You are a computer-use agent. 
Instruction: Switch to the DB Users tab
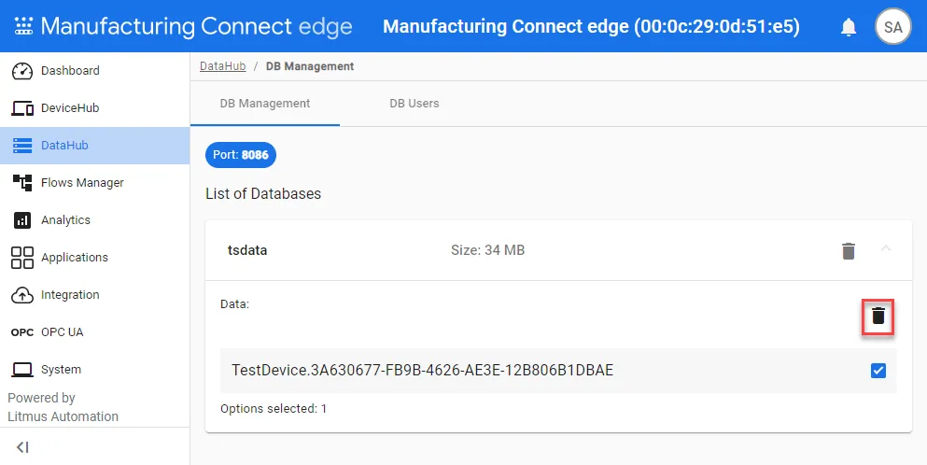click(x=414, y=103)
